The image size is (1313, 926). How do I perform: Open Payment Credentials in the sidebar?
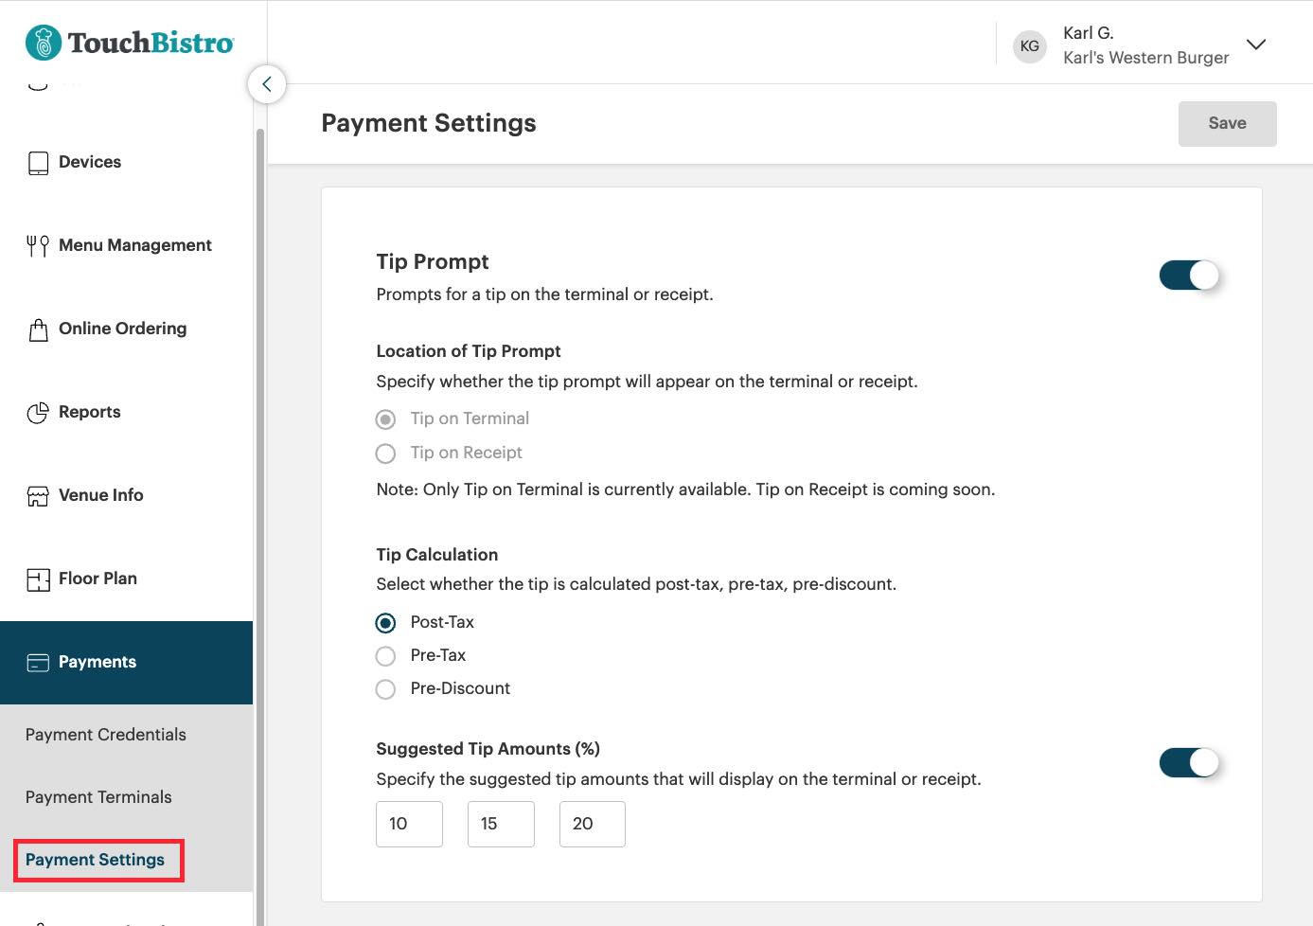point(105,735)
